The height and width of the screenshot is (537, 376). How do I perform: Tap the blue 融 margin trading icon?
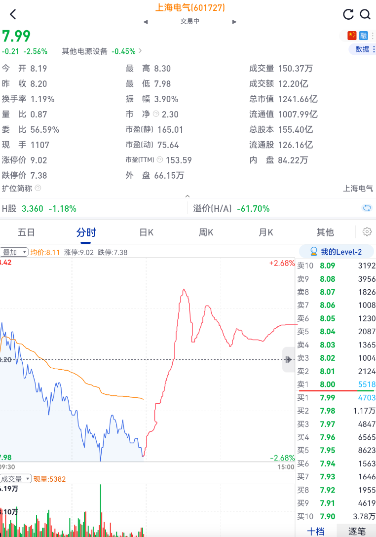pyautogui.click(x=363, y=35)
